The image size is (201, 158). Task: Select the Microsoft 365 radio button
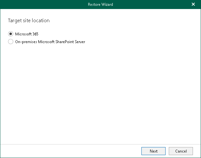tap(11, 34)
